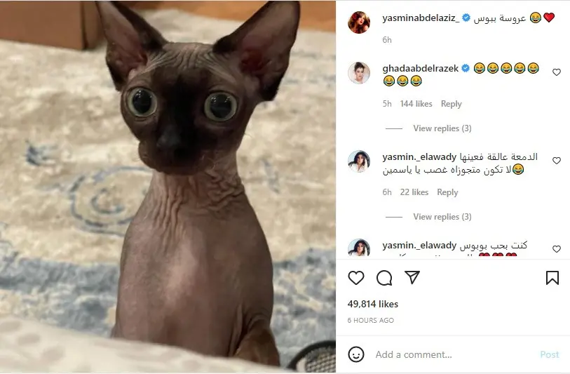Reply to yasmin._elawady's 22-likes comment
Image resolution: width=570 pixels, height=374 pixels.
pyautogui.click(x=447, y=192)
